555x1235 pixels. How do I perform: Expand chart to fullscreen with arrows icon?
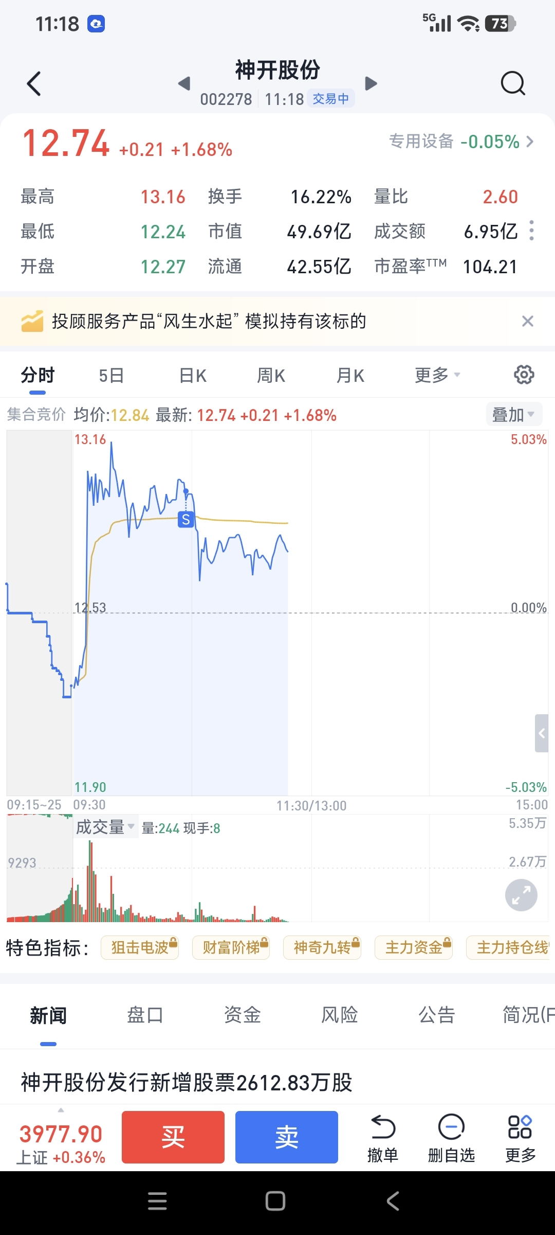click(521, 895)
